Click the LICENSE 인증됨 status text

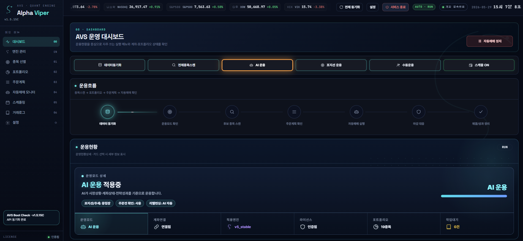pos(54,237)
